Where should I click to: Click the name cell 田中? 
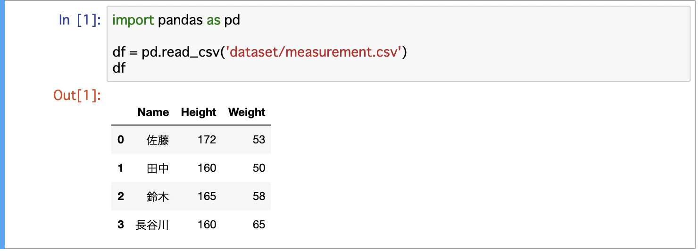coord(158,168)
